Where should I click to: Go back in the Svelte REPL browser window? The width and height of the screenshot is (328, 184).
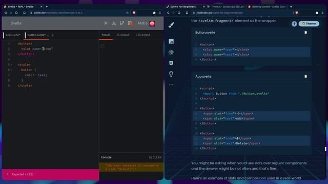(x=6, y=13)
